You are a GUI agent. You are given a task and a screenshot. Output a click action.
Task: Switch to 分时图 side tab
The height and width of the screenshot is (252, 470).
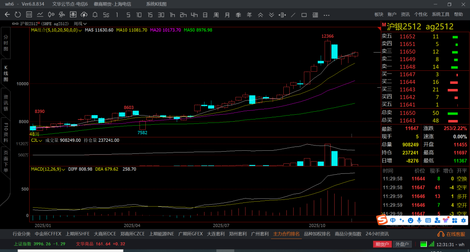pos(6,43)
